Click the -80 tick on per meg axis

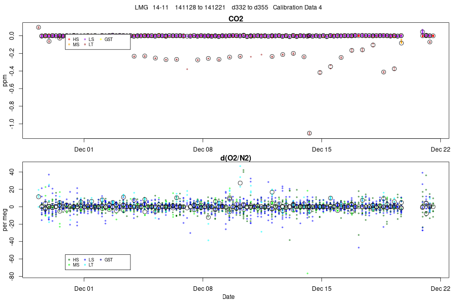[12, 276]
